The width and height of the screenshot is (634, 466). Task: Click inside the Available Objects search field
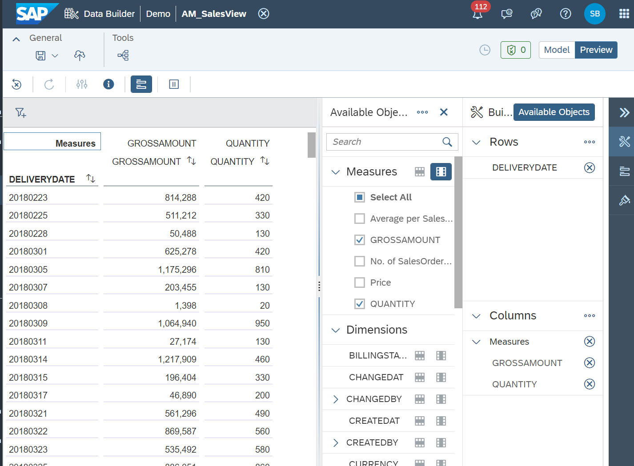(x=387, y=142)
